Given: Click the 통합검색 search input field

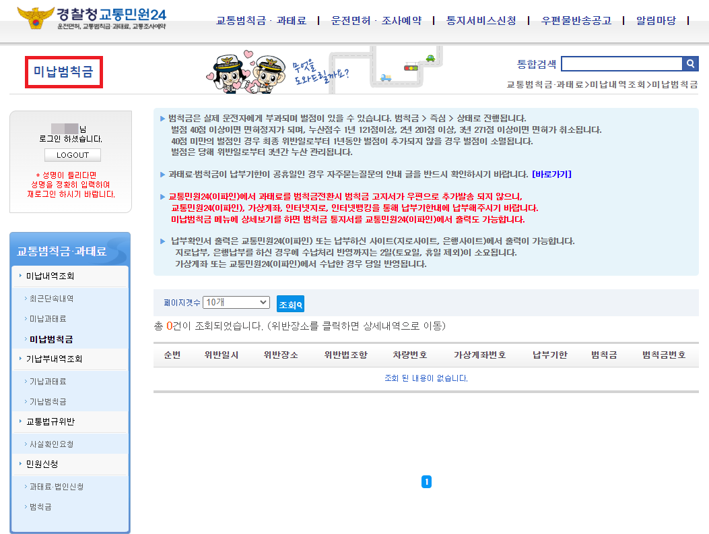Looking at the screenshot, I should pos(621,63).
